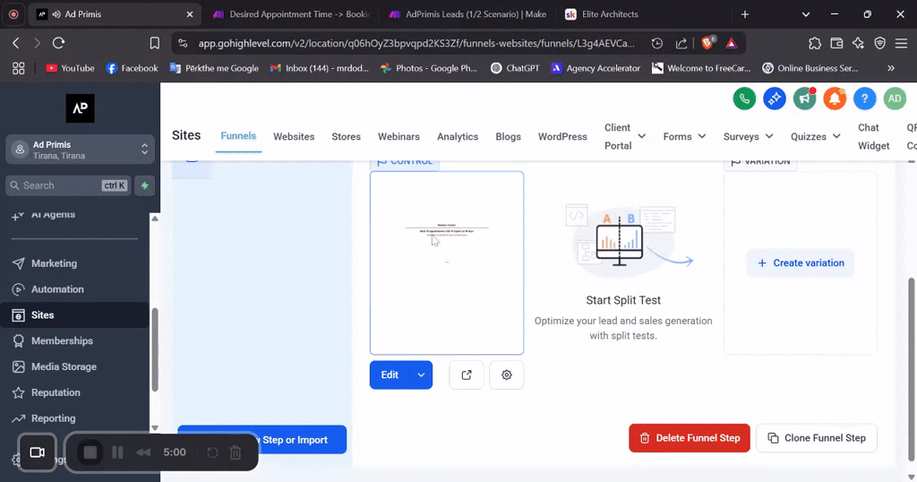The height and width of the screenshot is (482, 917).
Task: Stop the screen recording
Action: click(x=90, y=452)
